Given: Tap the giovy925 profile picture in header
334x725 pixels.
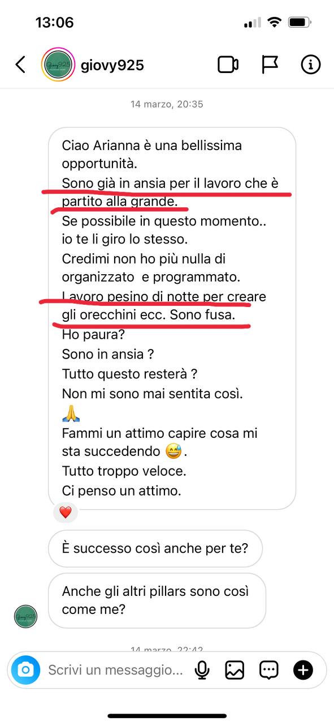Looking at the screenshot, I should tap(58, 65).
